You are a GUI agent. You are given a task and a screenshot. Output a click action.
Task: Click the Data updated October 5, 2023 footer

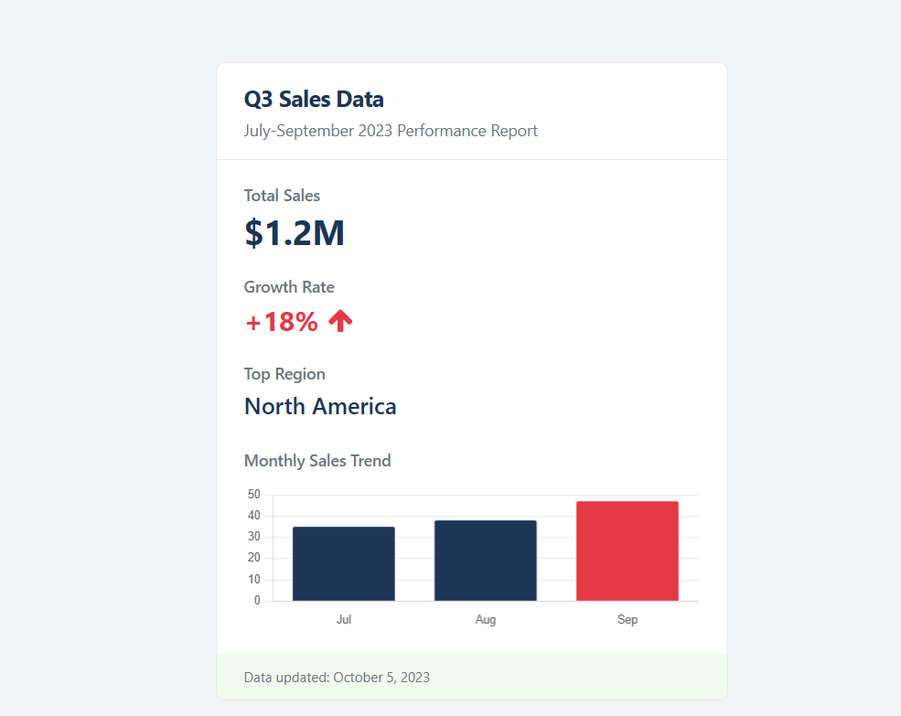pyautogui.click(x=337, y=678)
